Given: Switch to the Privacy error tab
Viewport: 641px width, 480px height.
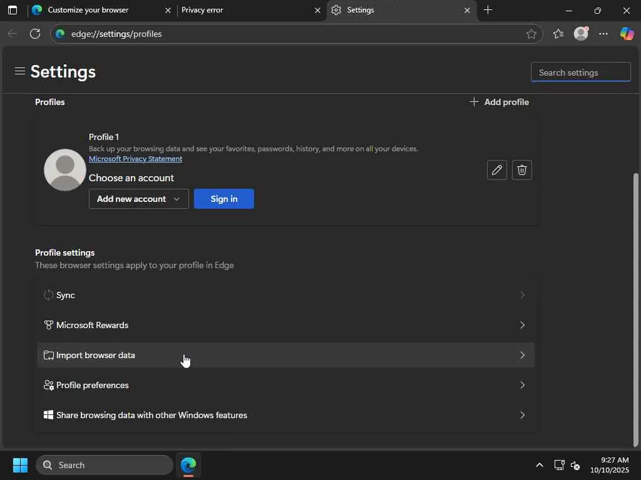Looking at the screenshot, I should 250,10.
